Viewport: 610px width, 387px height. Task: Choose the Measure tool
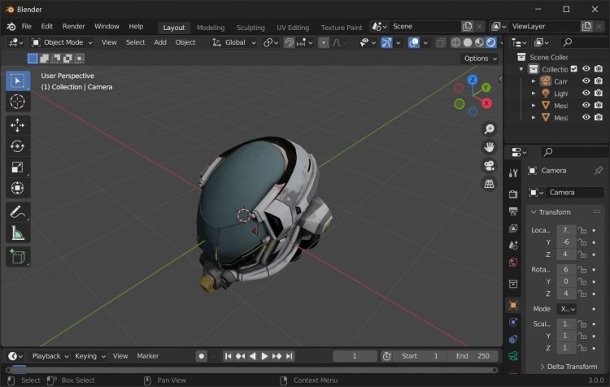[18, 234]
